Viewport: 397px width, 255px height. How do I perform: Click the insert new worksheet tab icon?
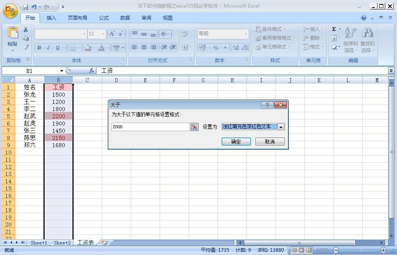coord(104,243)
